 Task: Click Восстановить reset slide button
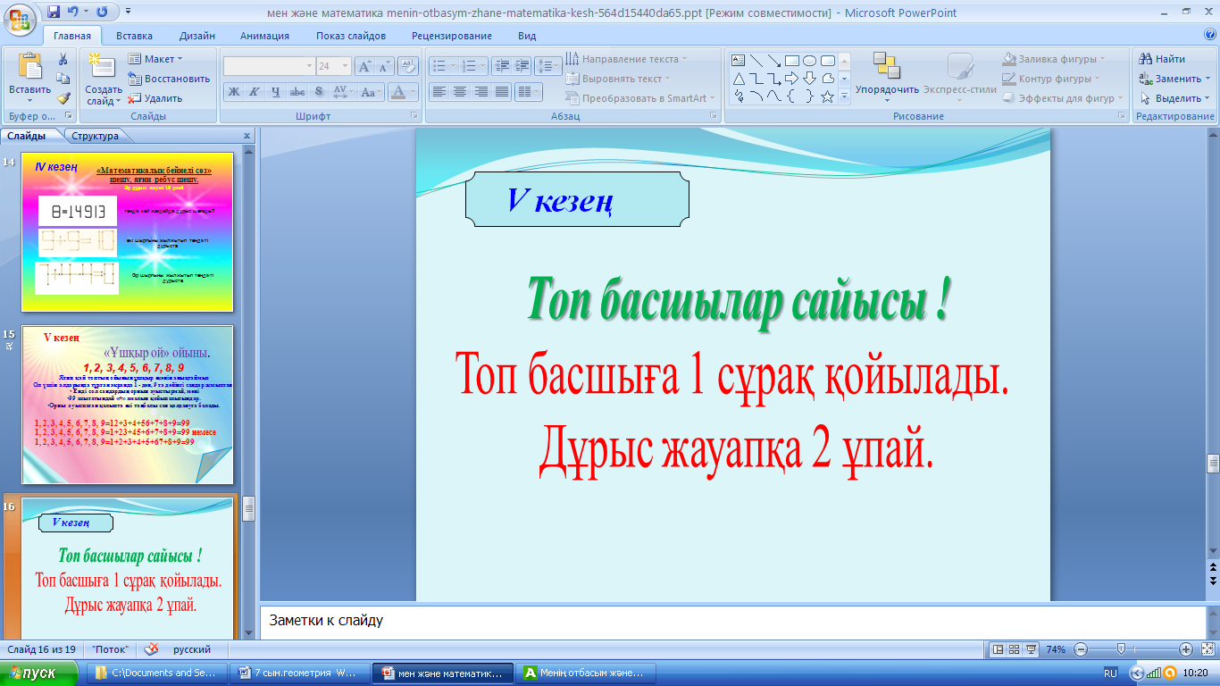(170, 79)
